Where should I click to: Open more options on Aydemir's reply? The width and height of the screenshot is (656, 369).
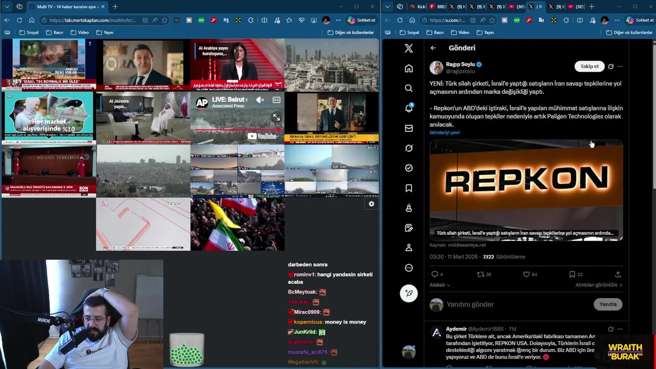click(620, 329)
